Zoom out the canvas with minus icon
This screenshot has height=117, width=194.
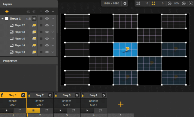170,3
